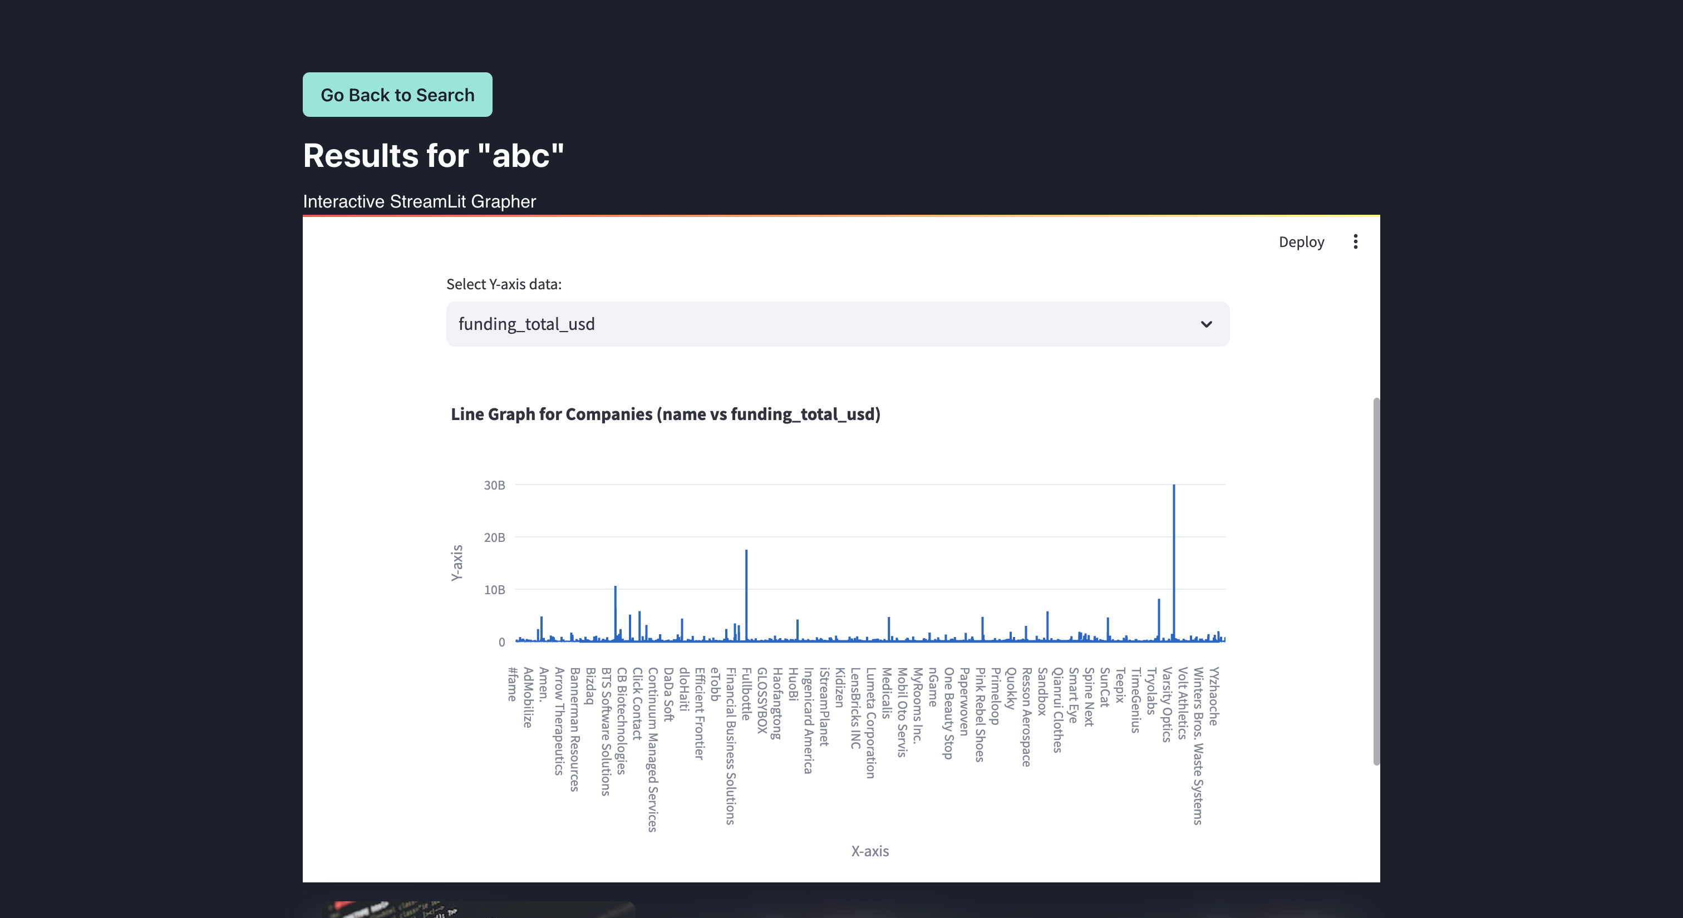
Task: Click the Results for "abc" heading
Action: click(x=433, y=155)
